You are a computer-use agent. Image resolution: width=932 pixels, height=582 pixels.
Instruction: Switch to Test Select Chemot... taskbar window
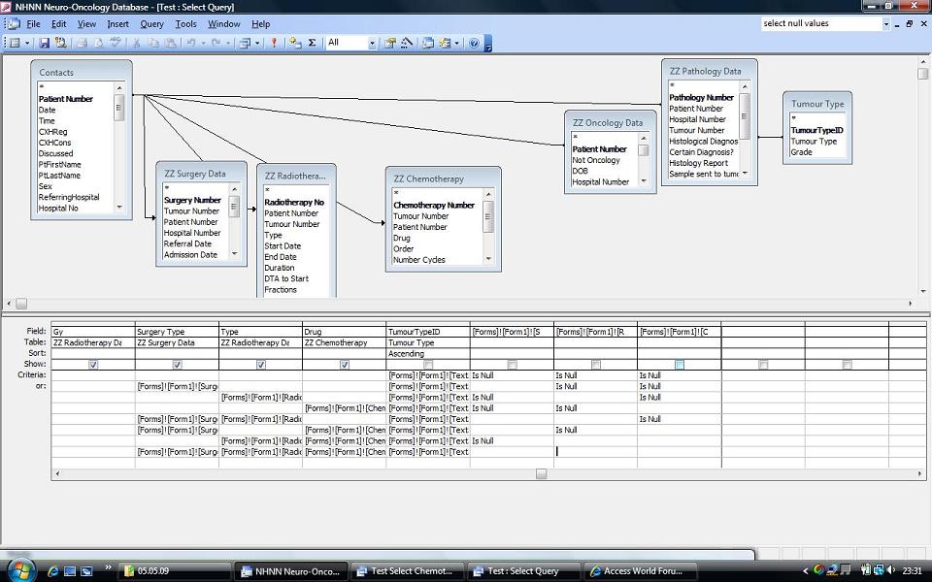pos(408,571)
